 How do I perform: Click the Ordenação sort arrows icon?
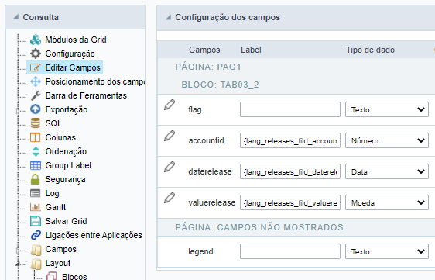pyautogui.click(x=36, y=151)
